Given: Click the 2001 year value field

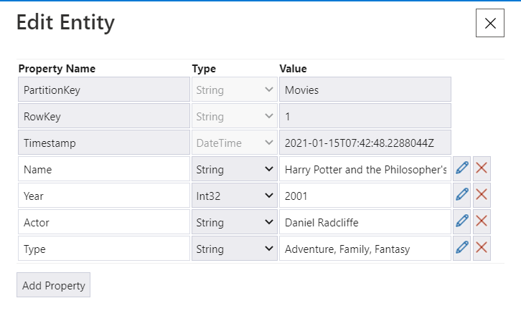Looking at the screenshot, I should 365,196.
